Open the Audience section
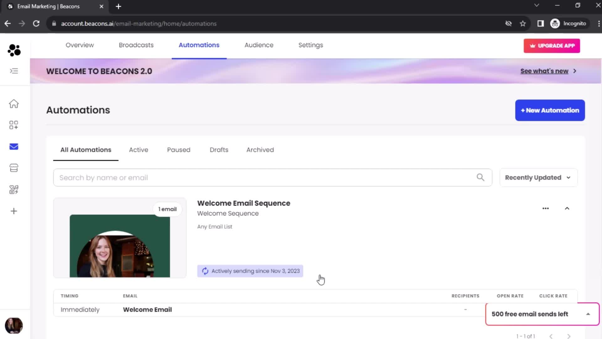 [259, 45]
